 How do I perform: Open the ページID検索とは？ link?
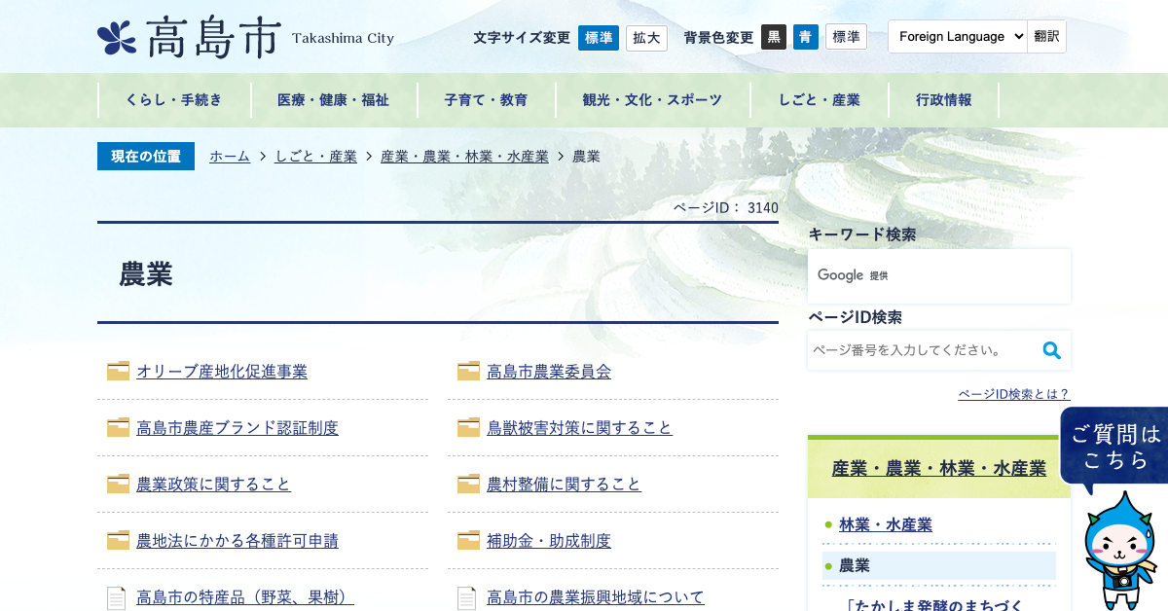pos(1014,394)
